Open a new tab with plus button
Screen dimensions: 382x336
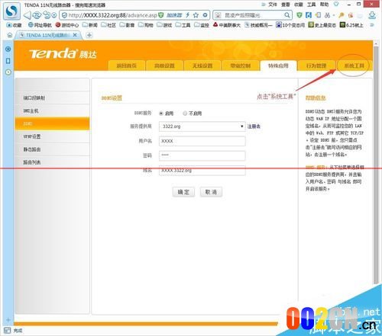pos(89,35)
